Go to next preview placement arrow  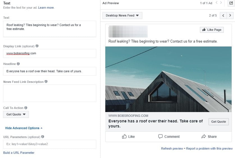230,15
